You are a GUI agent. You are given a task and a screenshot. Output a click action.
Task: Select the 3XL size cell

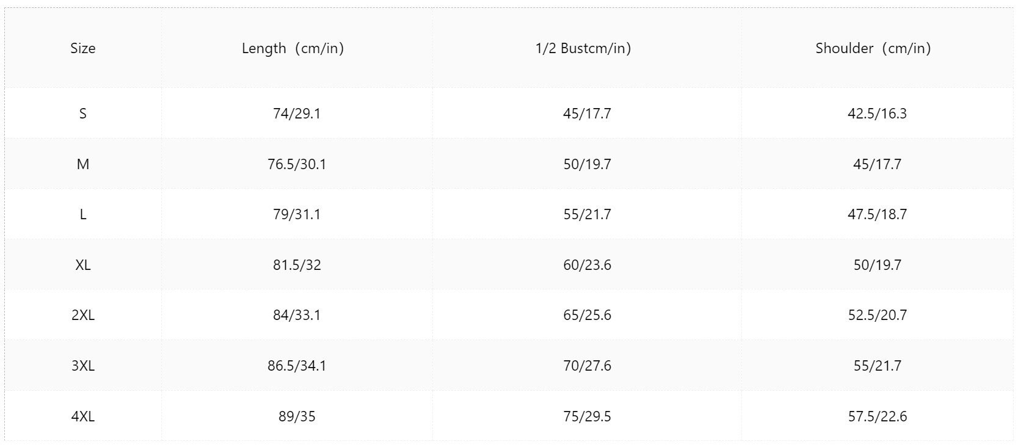(x=83, y=366)
